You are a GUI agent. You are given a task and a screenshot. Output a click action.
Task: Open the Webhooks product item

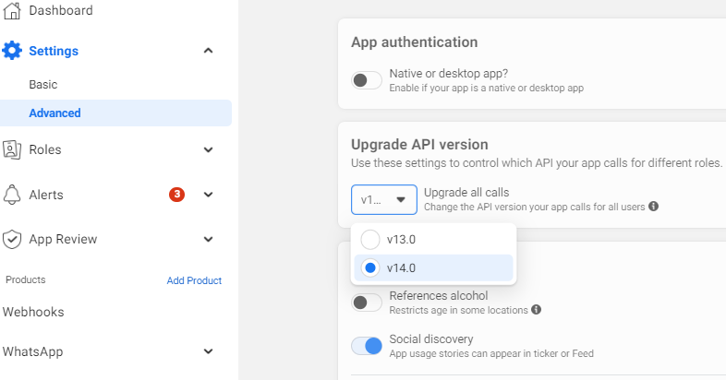(x=33, y=312)
